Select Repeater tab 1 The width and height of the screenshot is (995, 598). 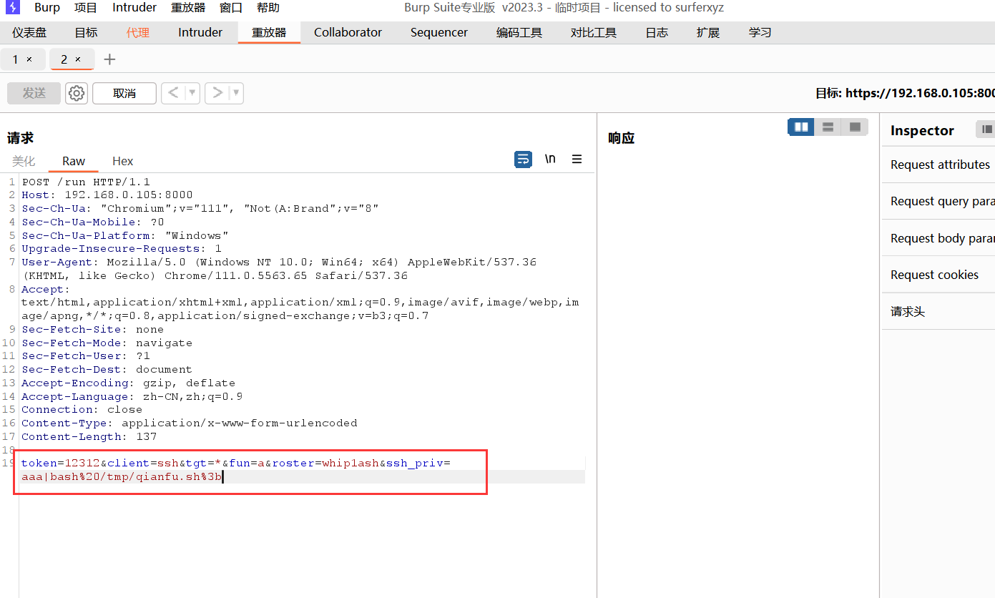(x=16, y=59)
